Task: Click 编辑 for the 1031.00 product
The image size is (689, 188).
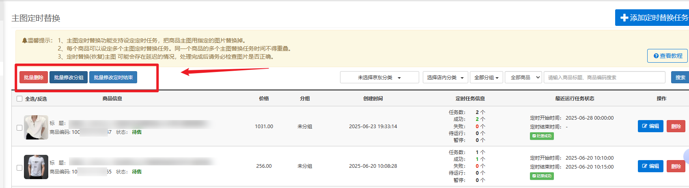Action: 650,126
